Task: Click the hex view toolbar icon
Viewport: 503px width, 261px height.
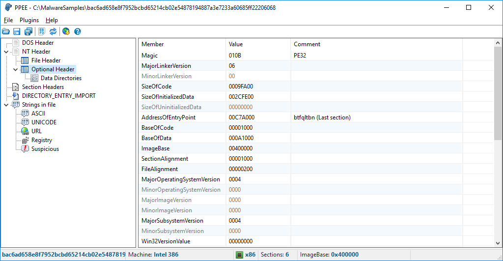Action: coord(42,31)
